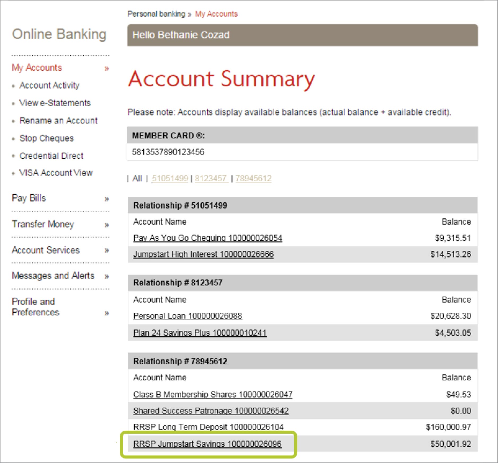Open Profile and Preferences section
This screenshot has height=463, width=498.
coord(36,307)
